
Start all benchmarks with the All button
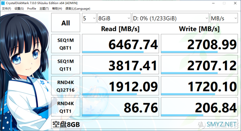(x=66, y=23)
